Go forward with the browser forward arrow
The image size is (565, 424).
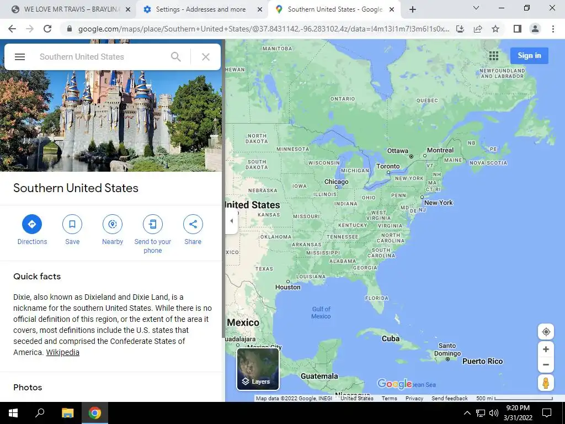click(x=30, y=29)
